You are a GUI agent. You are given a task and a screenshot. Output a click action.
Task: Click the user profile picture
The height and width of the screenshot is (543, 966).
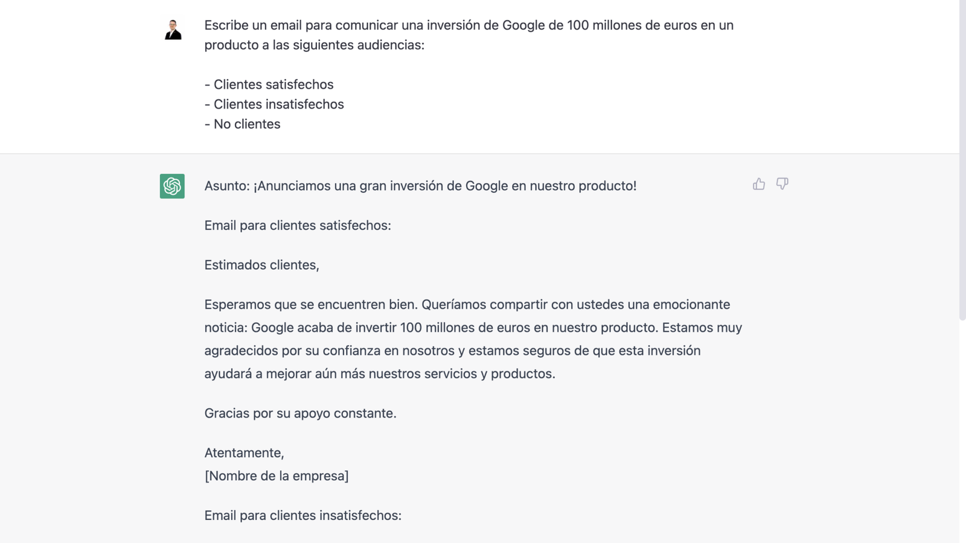[173, 30]
